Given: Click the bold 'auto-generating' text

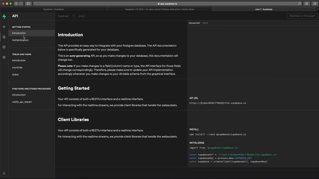Looking at the screenshot, I should (x=80, y=56).
